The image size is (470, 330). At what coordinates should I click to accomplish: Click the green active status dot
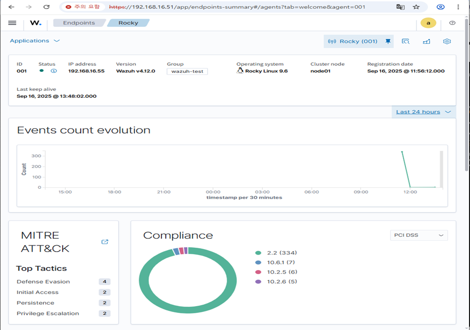(41, 70)
